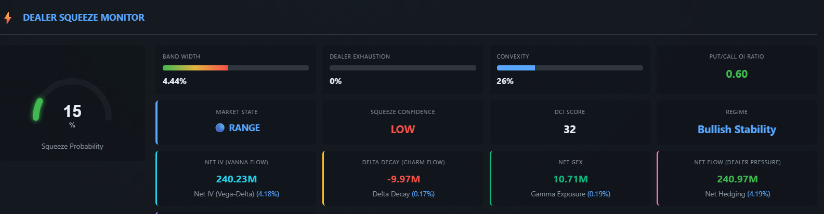
Task: Click the blue circle Market State icon
Action: click(220, 128)
